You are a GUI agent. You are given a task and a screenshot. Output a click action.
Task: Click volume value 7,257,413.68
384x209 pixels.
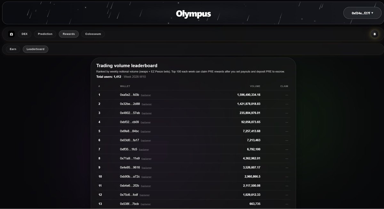pyautogui.click(x=252, y=131)
